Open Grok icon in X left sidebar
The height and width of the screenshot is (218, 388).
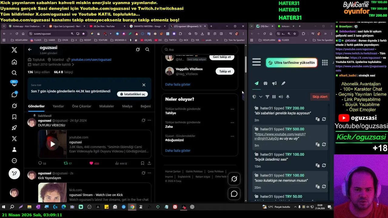tap(14, 106)
